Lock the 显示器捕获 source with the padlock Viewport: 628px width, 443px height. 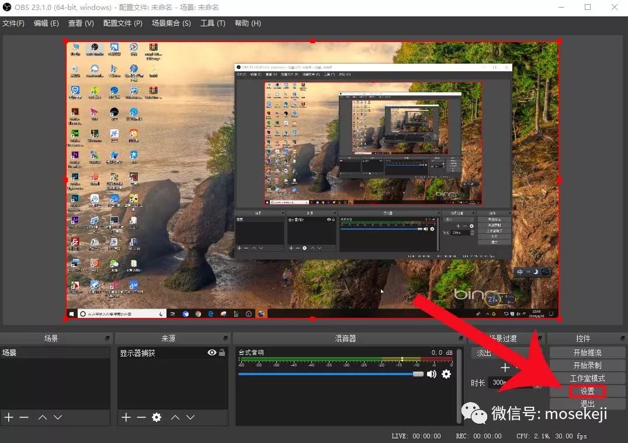click(222, 352)
